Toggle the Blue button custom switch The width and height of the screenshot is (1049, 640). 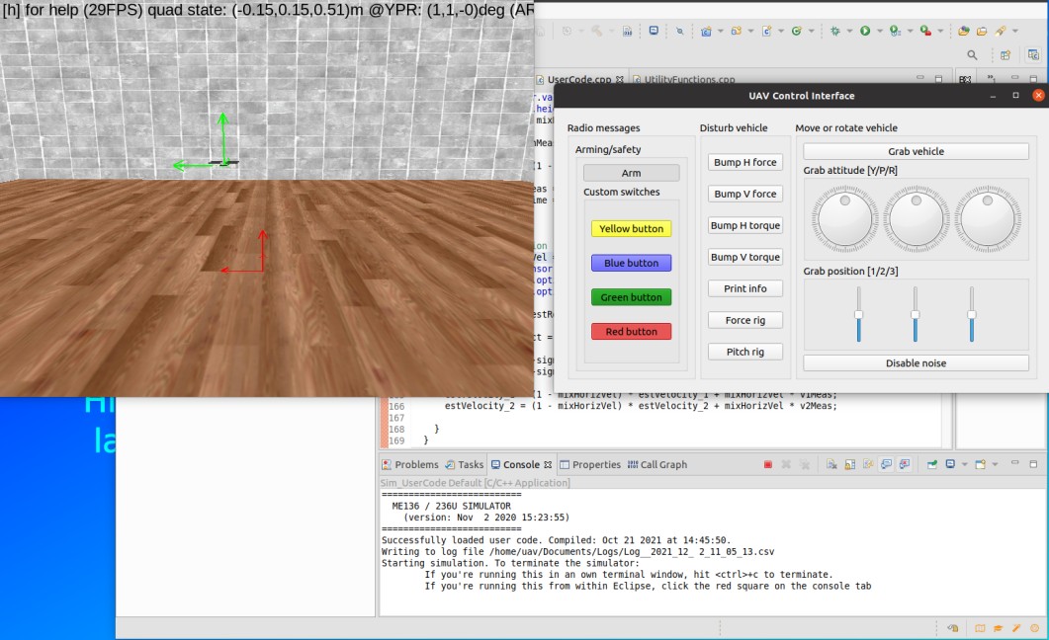tap(631, 263)
